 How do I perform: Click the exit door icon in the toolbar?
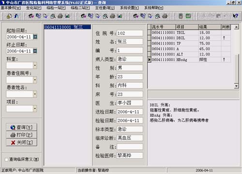(16, 16)
